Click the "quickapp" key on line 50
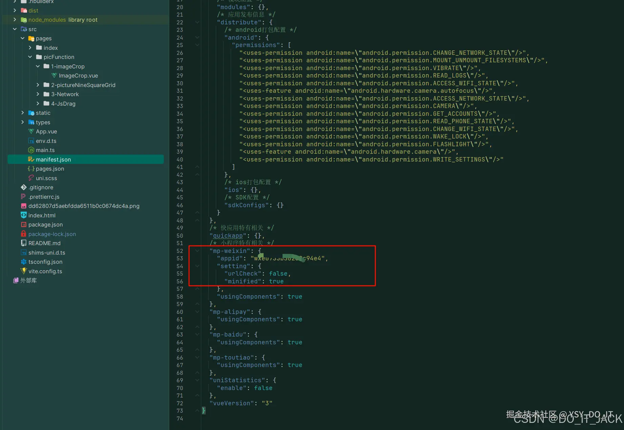The height and width of the screenshot is (430, 624). pyautogui.click(x=228, y=236)
